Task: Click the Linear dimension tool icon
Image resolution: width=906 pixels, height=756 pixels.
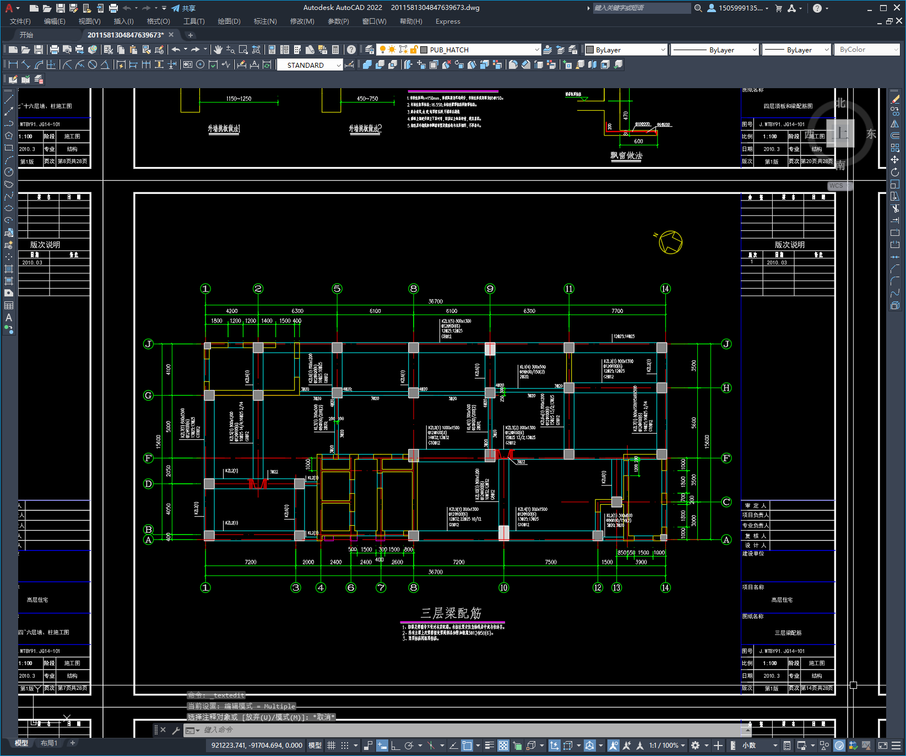Action: [x=13, y=64]
